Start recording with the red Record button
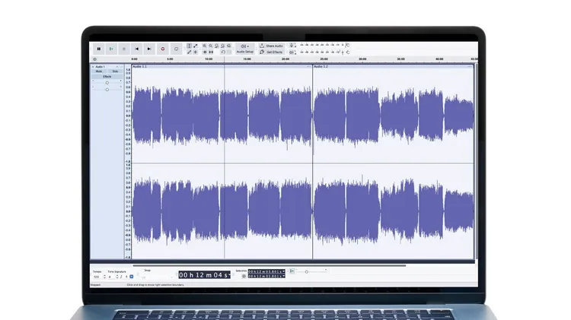Image resolution: width=571 pixels, height=320 pixels. 163,49
